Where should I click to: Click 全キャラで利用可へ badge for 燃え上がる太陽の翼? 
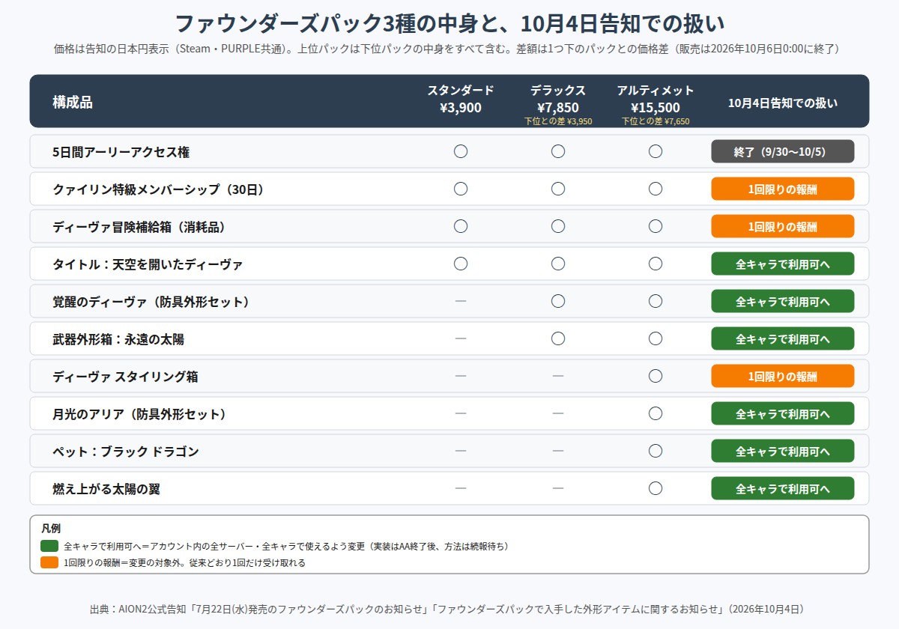pos(783,488)
